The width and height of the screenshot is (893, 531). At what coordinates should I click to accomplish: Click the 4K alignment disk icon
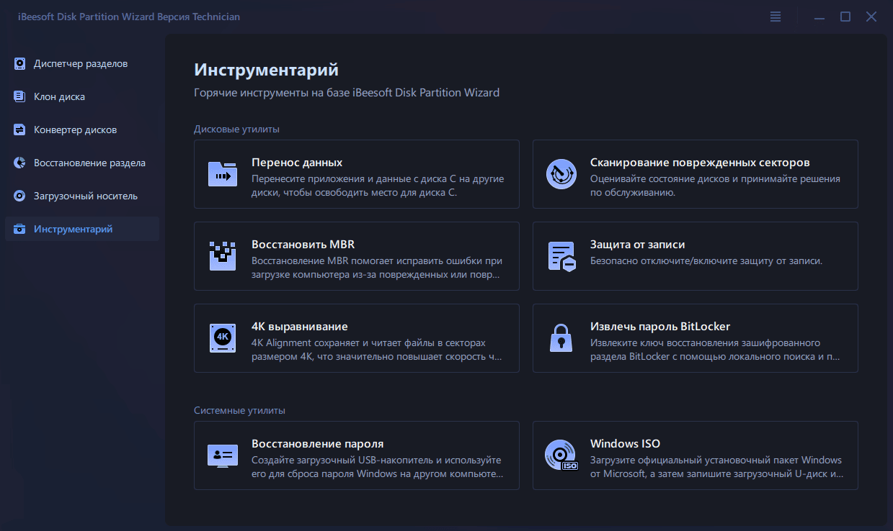[x=223, y=338]
